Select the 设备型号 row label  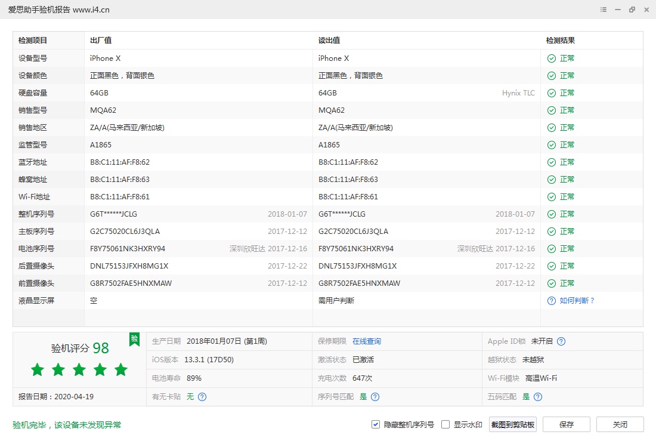[33, 58]
